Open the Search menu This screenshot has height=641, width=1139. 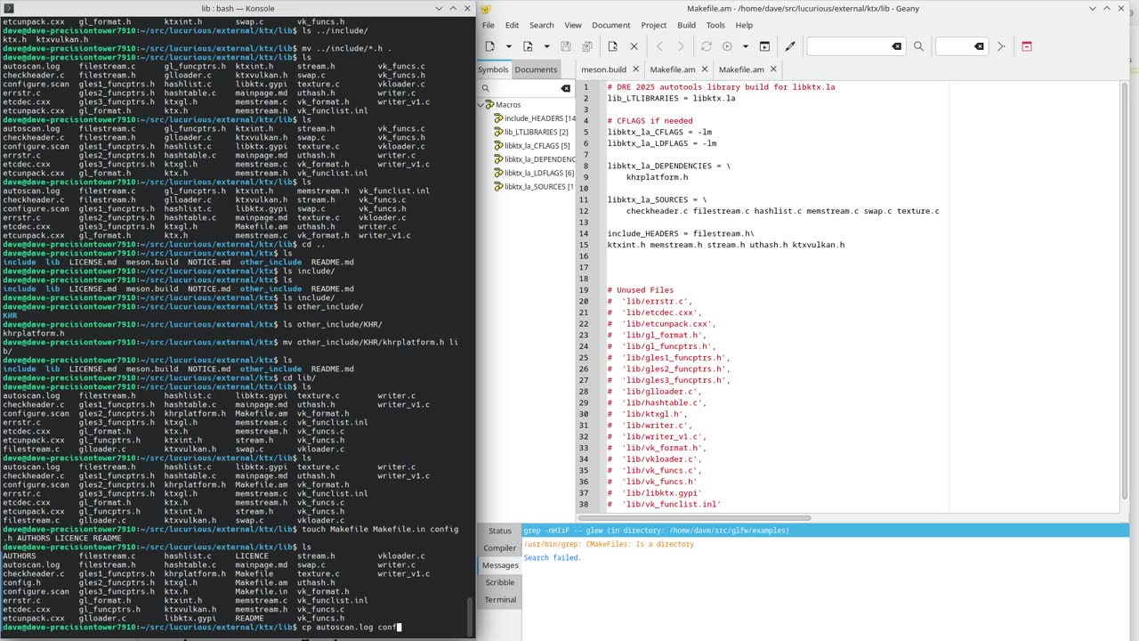click(541, 25)
